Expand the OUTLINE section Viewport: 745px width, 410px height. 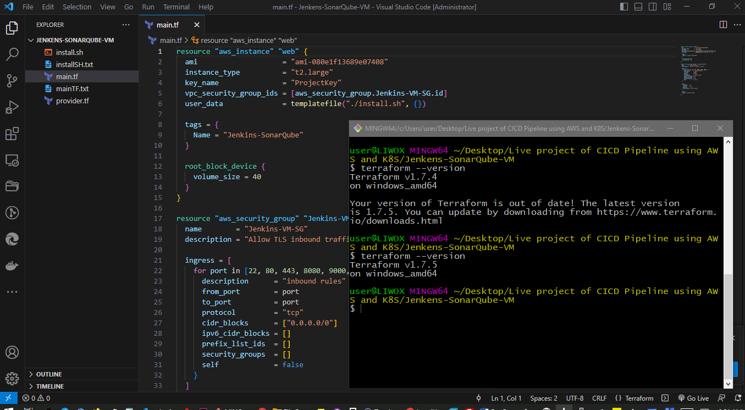[49, 374]
